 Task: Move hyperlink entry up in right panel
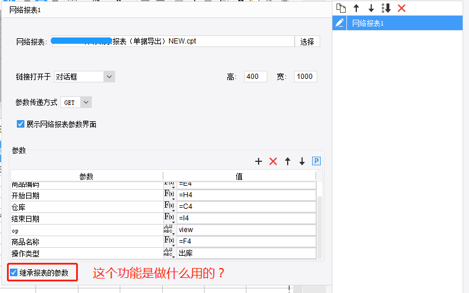point(356,8)
